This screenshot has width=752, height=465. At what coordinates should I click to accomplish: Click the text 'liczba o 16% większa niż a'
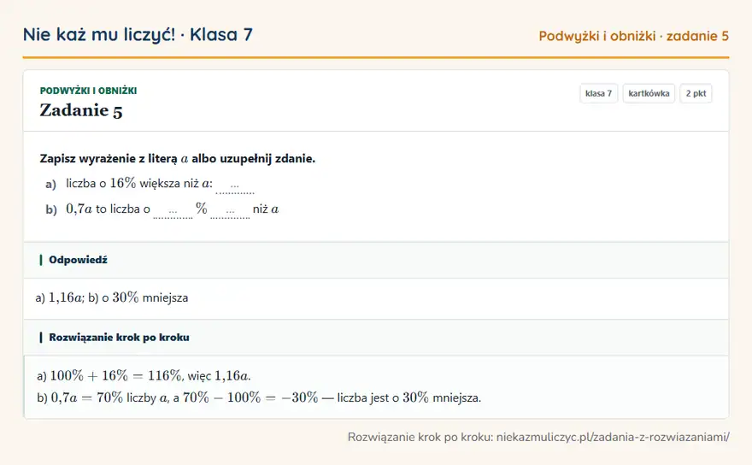(x=139, y=183)
